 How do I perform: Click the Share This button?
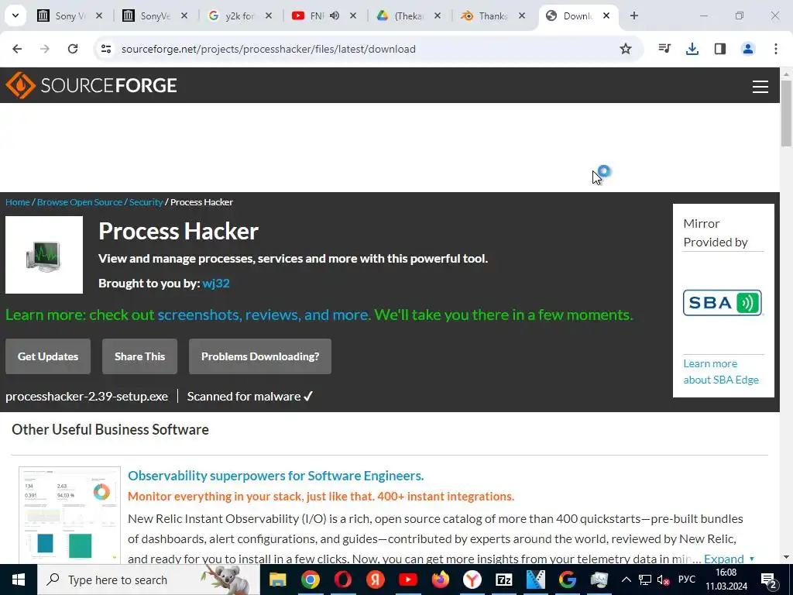click(x=139, y=356)
